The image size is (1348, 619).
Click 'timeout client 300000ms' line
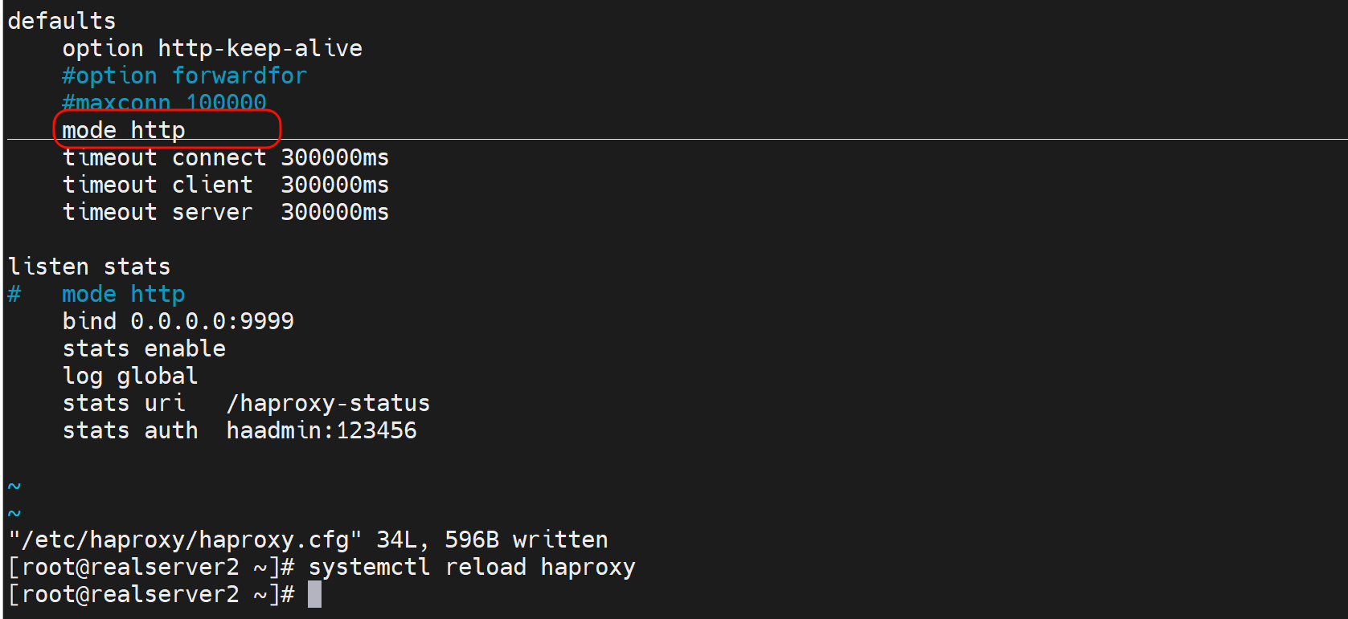(x=225, y=185)
